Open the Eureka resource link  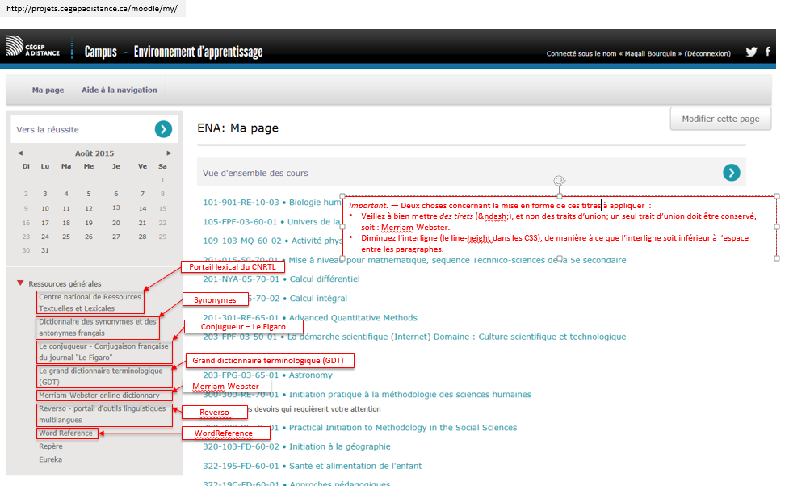50,459
